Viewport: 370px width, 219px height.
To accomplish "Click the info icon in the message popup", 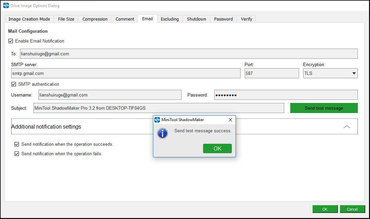I will click(162, 133).
